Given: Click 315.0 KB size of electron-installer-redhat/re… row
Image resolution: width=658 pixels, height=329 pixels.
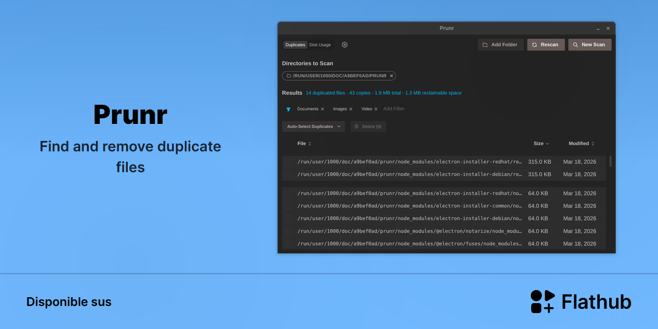Looking at the screenshot, I should click(x=540, y=162).
